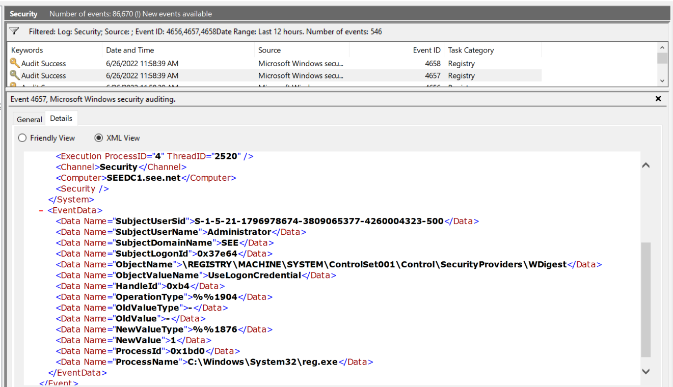Click the event list scroll-down arrow
673x387 pixels.
(662, 80)
